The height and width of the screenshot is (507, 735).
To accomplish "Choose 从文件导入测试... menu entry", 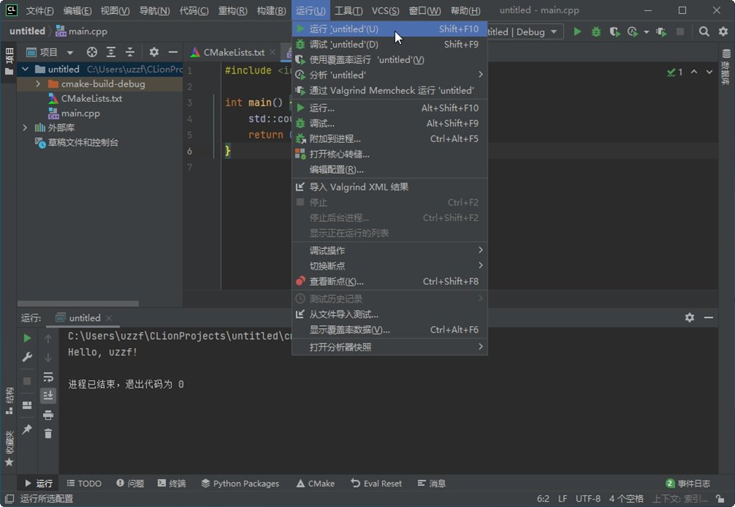I will point(389,314).
